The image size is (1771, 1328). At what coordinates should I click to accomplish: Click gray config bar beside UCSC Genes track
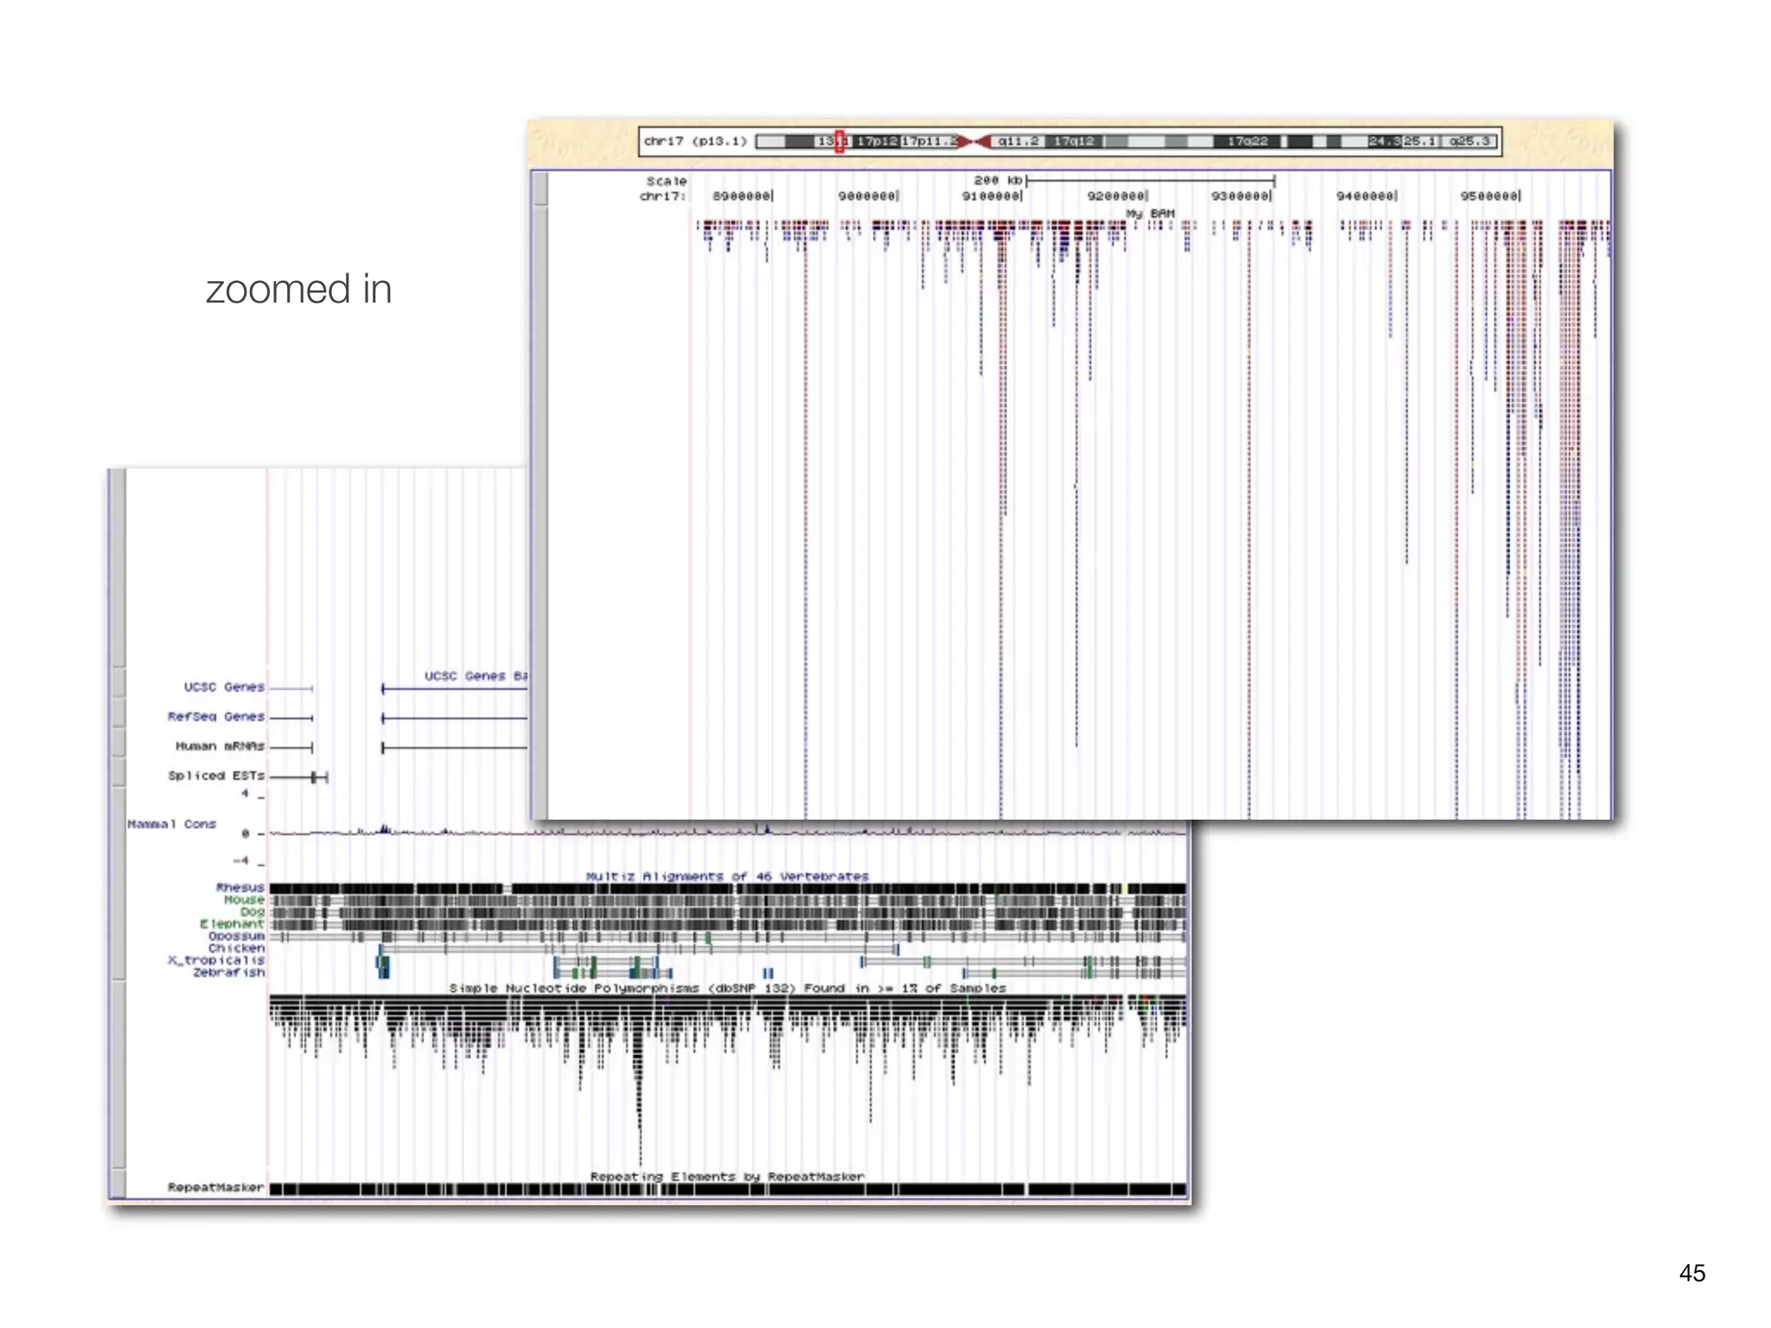[118, 683]
